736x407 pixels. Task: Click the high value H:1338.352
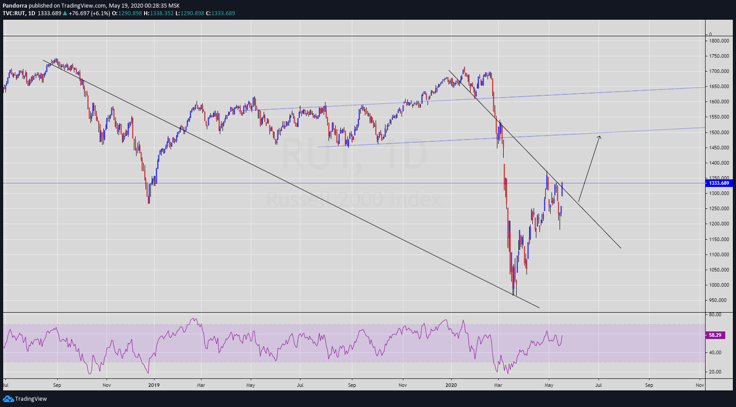[x=158, y=13]
